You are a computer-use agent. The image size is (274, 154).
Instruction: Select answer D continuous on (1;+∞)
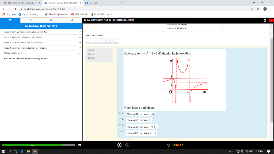tap(120, 132)
